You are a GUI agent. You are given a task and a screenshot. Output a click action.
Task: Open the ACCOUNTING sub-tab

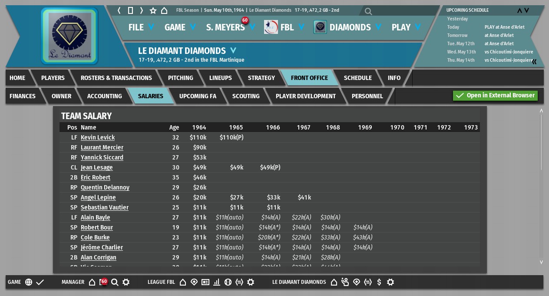[x=105, y=96]
